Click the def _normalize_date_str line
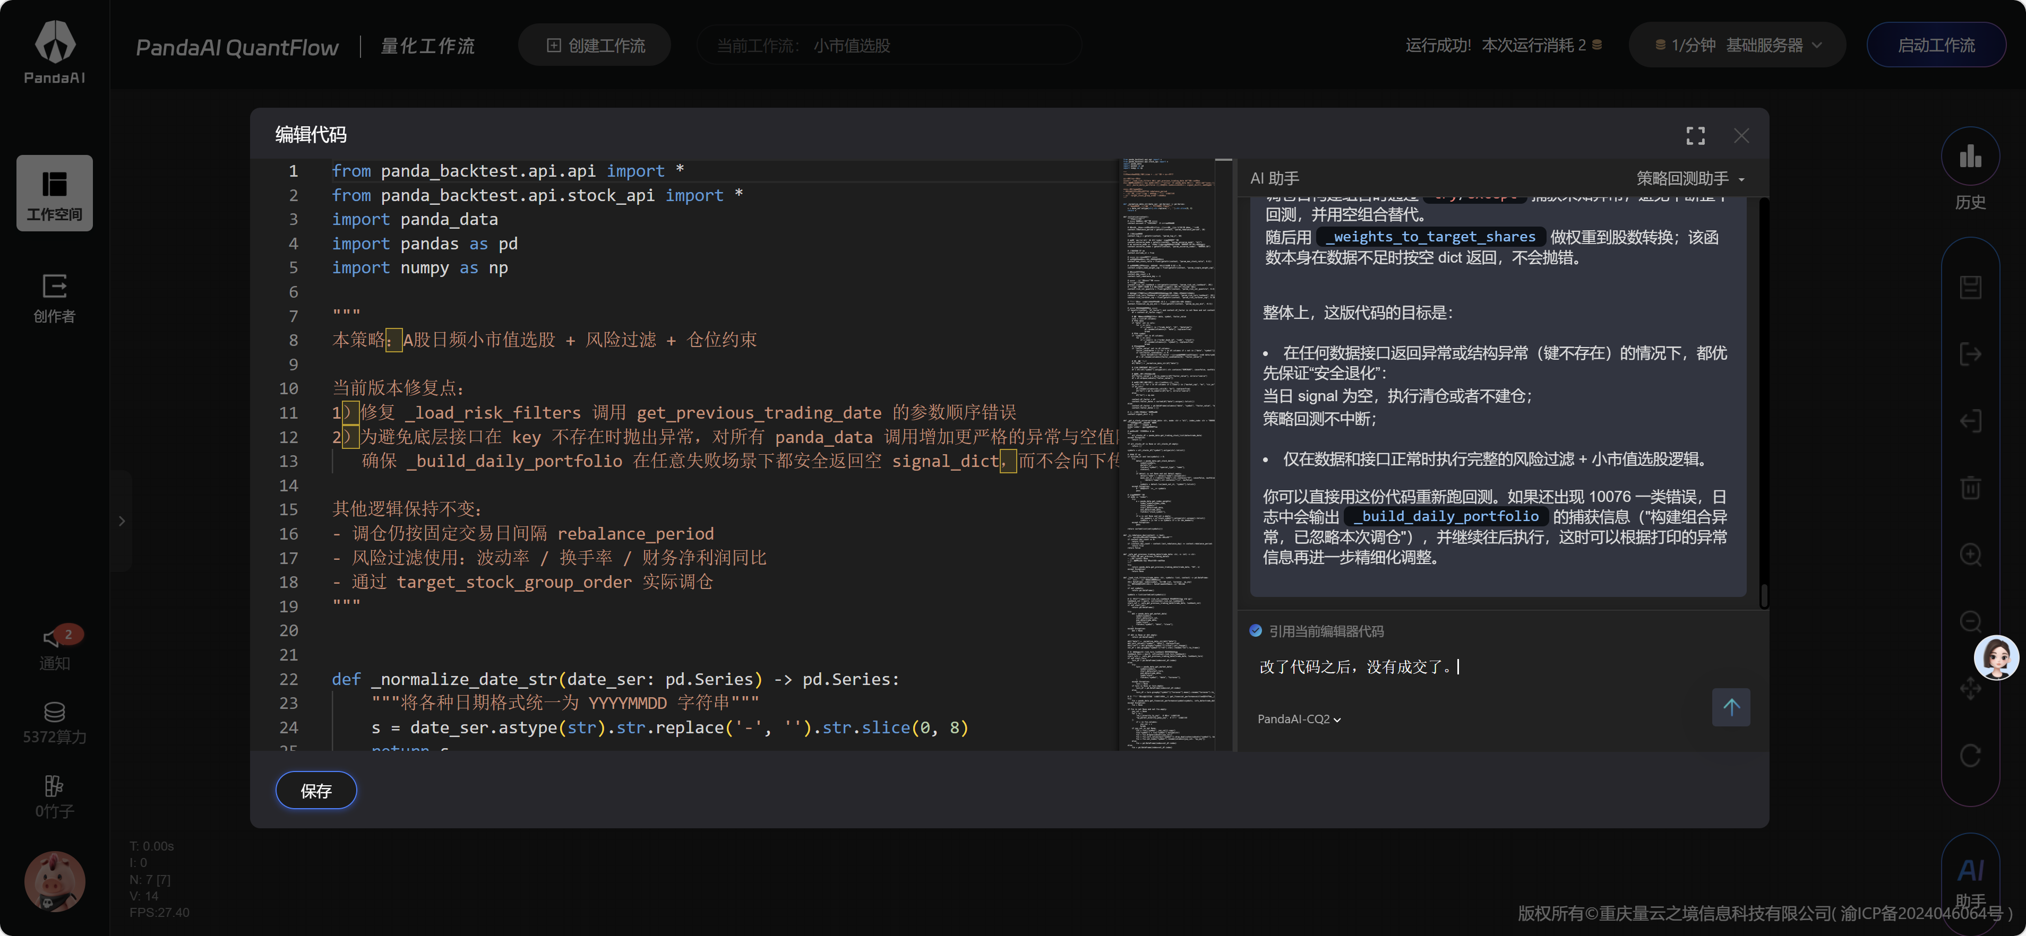Image resolution: width=2026 pixels, height=936 pixels. click(615, 679)
